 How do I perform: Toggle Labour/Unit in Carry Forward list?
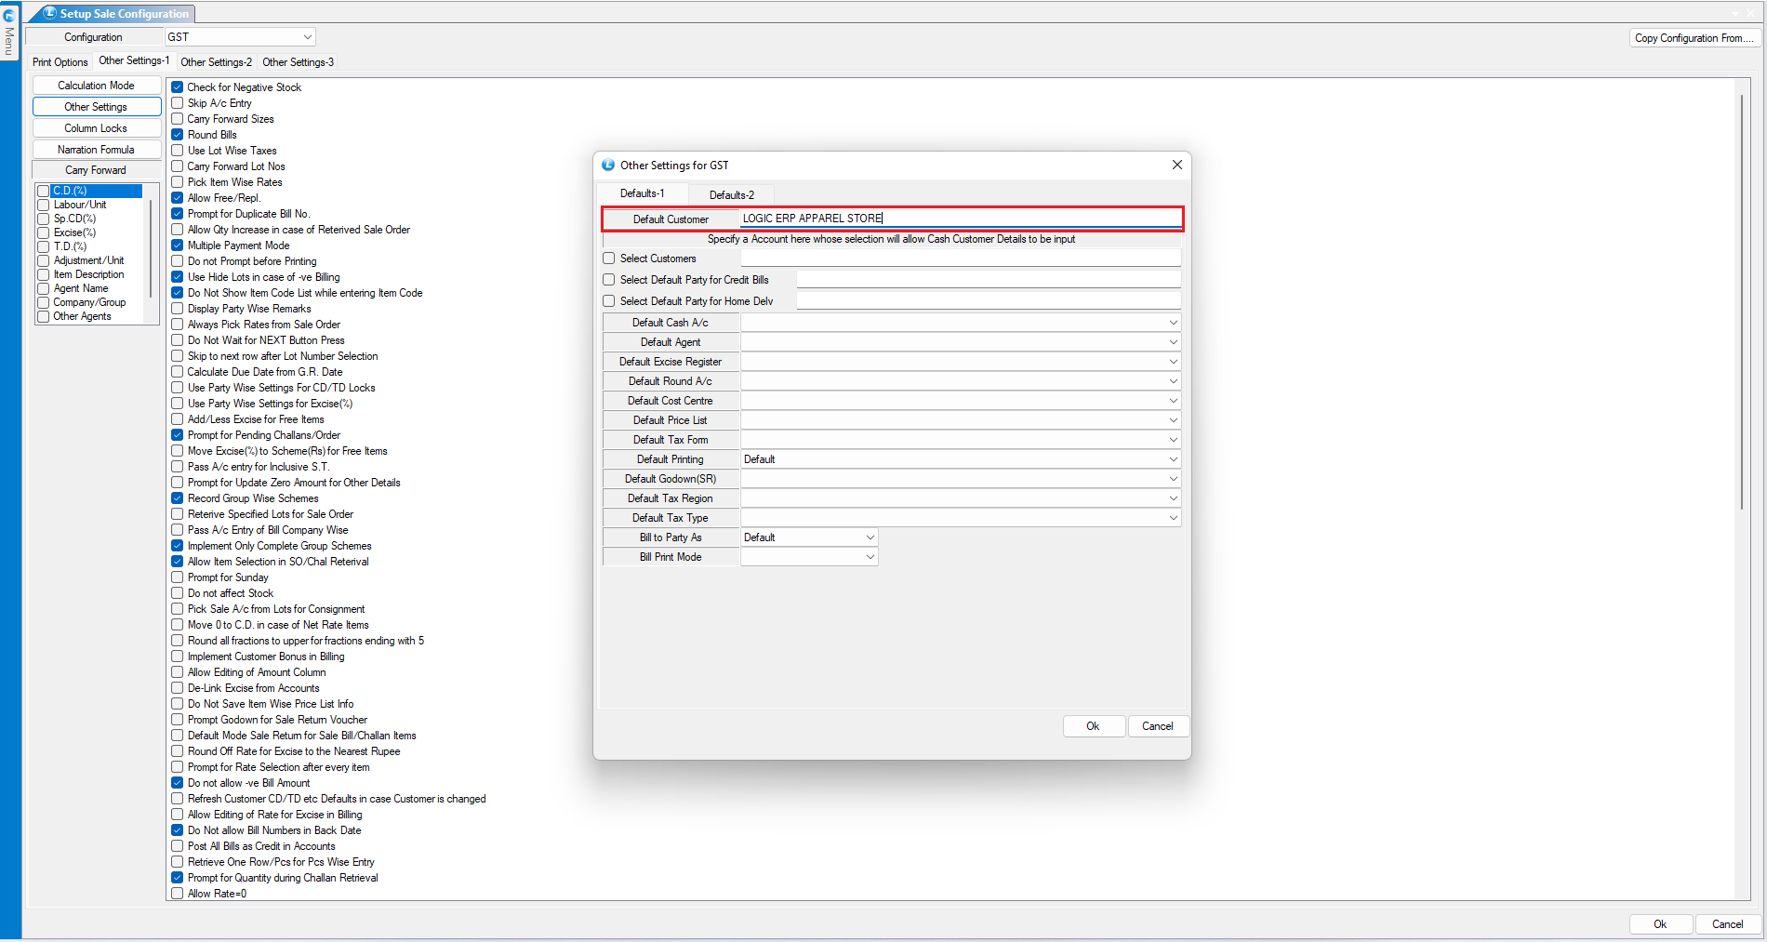point(44,206)
